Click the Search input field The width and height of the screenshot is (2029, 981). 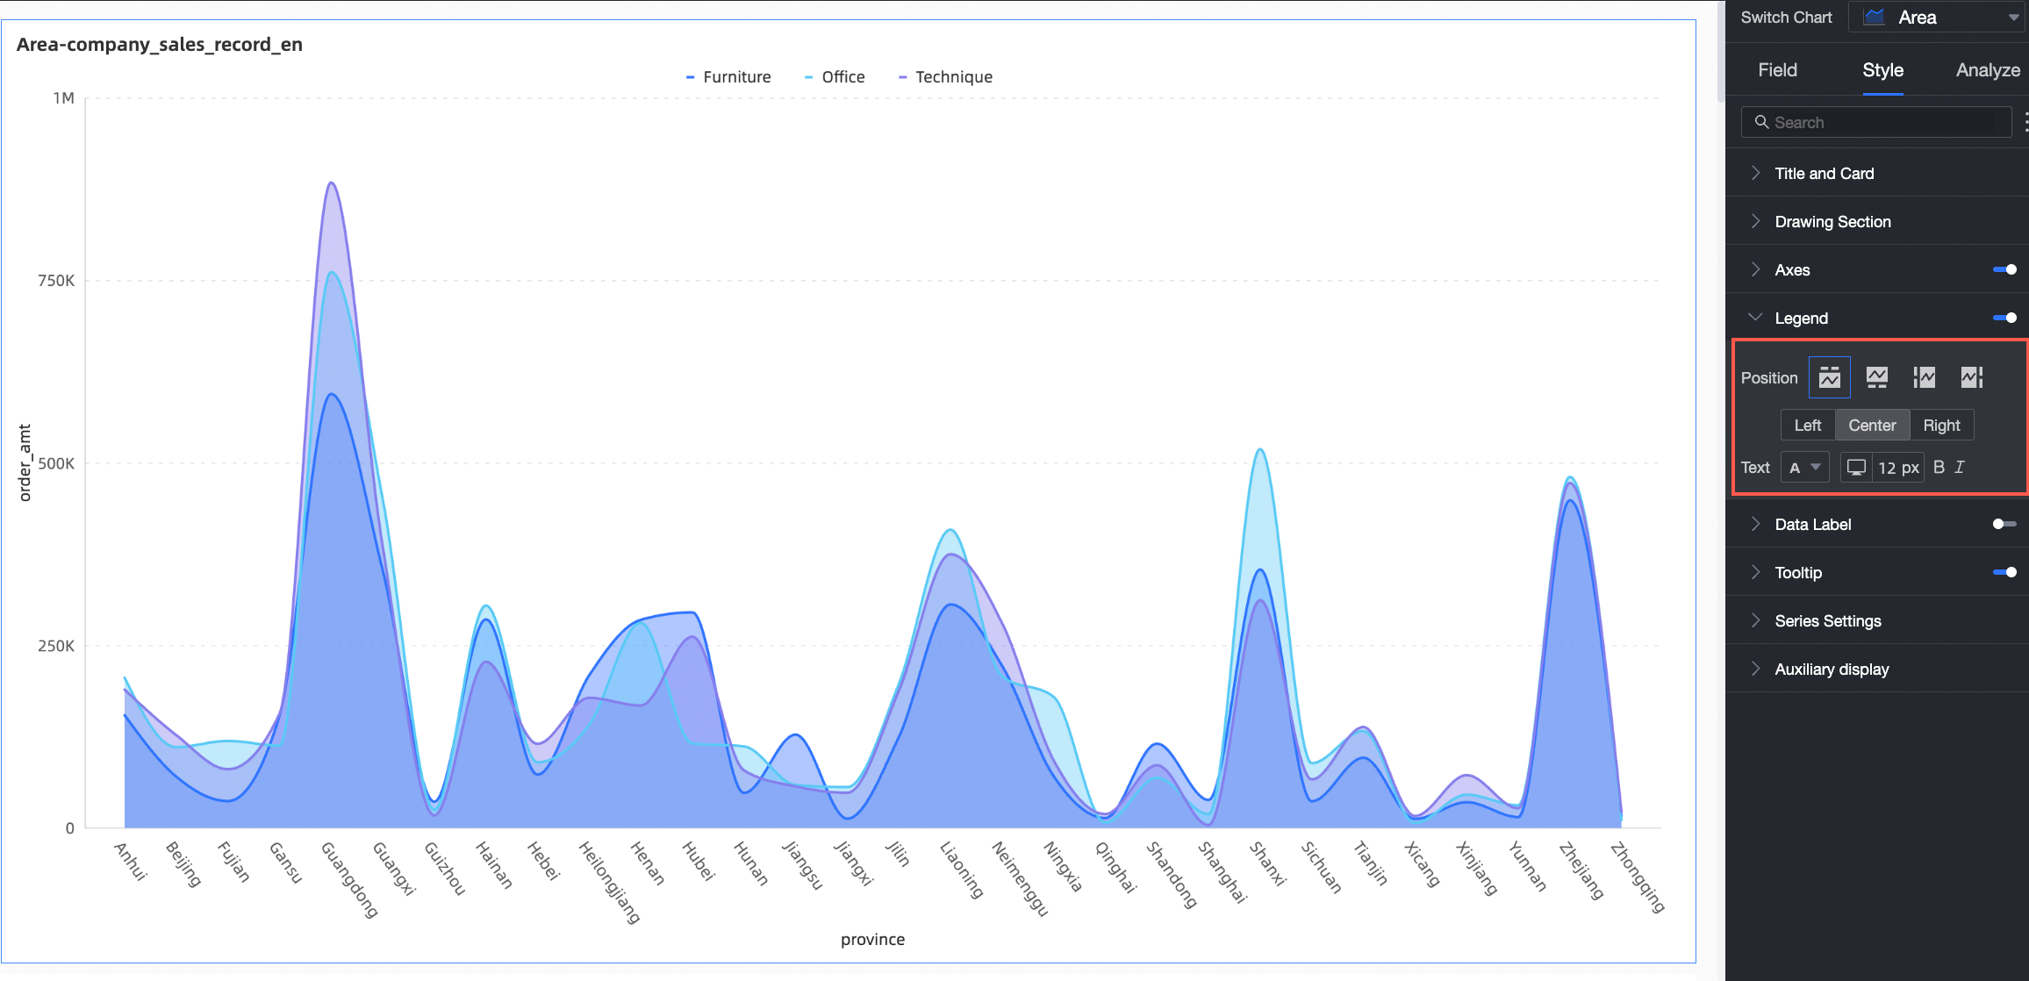(x=1875, y=122)
